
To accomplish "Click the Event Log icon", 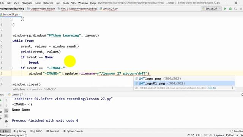I will [x=232, y=131].
